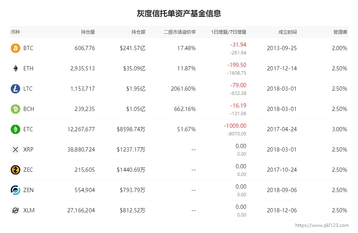Image resolution: width=358 pixels, height=233 pixels.
Task: Click the $1.05亿 BCH amount
Action: [x=136, y=109]
